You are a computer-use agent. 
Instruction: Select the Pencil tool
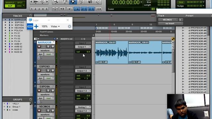pyautogui.click(x=98, y=2)
